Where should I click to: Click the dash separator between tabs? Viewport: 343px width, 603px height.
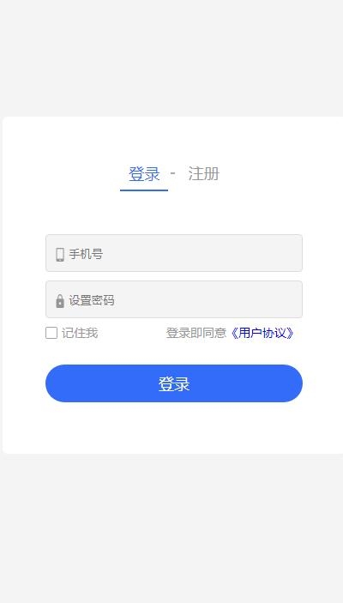[x=173, y=174]
